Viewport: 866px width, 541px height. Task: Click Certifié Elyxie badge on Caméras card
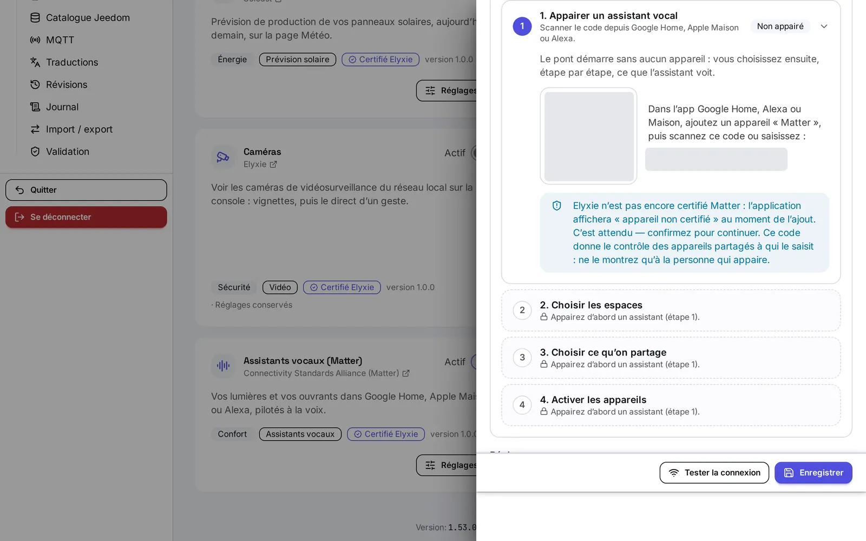click(342, 287)
